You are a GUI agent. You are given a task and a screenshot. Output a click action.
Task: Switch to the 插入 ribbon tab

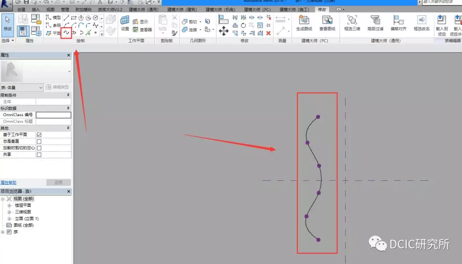[36, 10]
